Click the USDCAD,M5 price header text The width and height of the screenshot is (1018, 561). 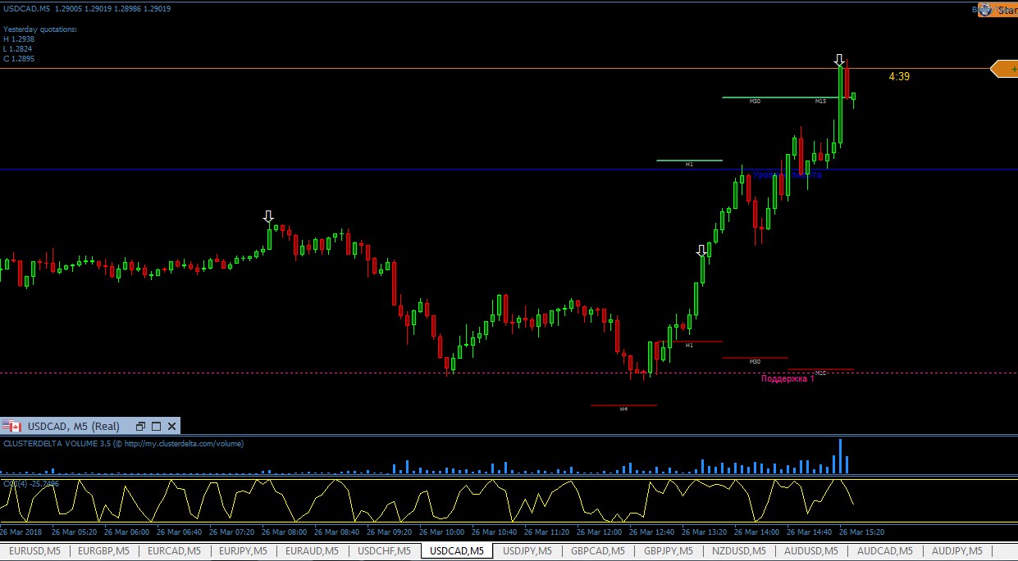click(x=87, y=8)
